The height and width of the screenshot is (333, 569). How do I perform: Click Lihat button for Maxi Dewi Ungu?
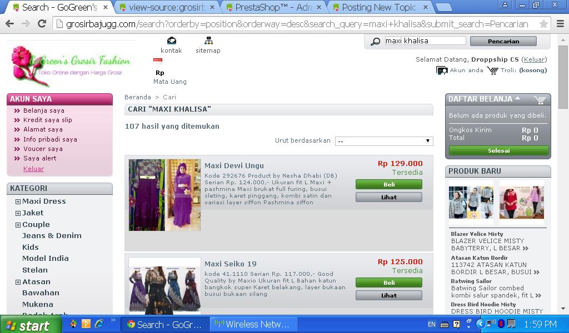point(389,197)
